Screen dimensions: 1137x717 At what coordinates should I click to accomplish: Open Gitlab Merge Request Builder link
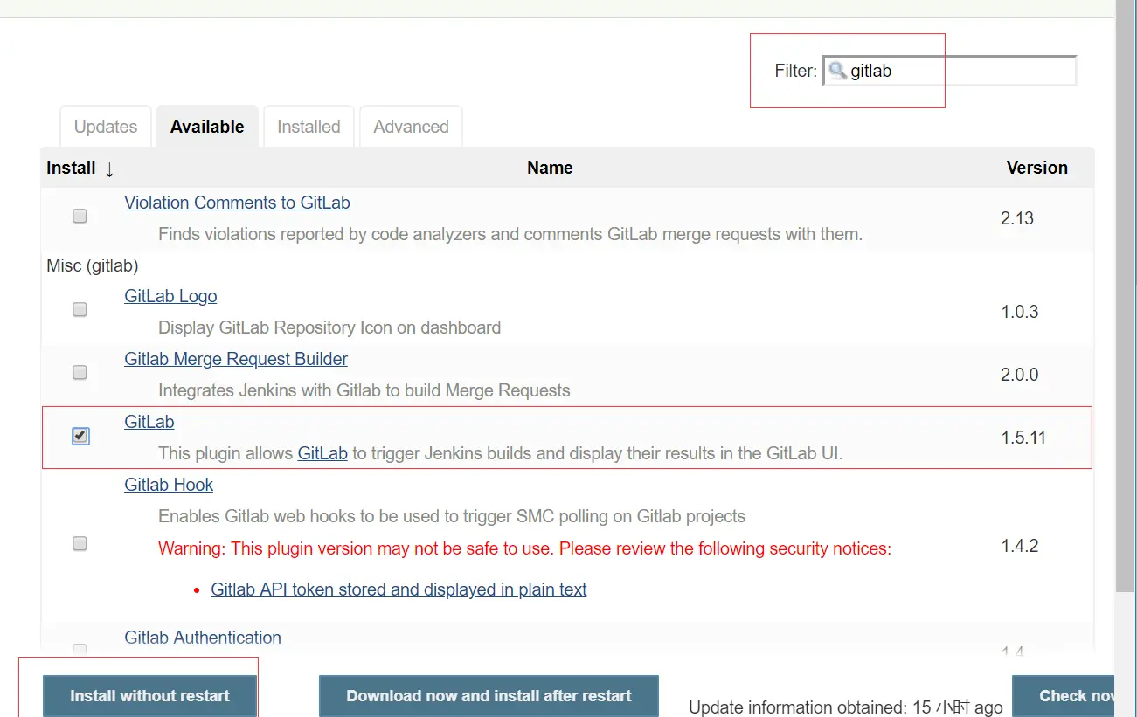point(236,359)
